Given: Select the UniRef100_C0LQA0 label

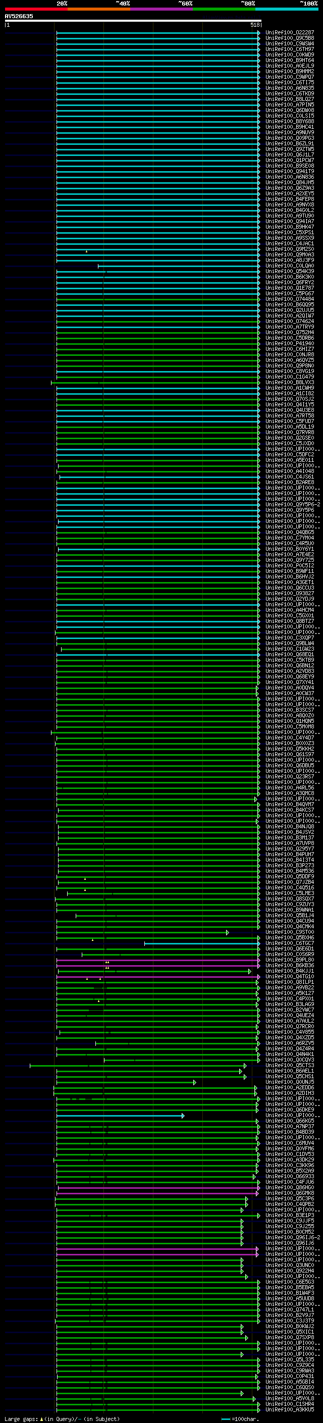Looking at the screenshot, I should pyautogui.click(x=289, y=266).
